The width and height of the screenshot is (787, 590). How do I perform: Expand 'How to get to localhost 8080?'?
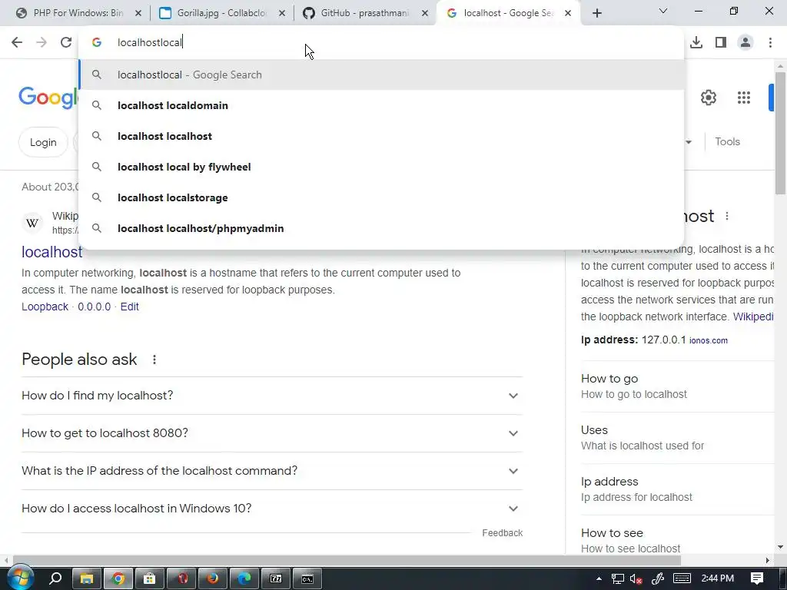(x=272, y=433)
